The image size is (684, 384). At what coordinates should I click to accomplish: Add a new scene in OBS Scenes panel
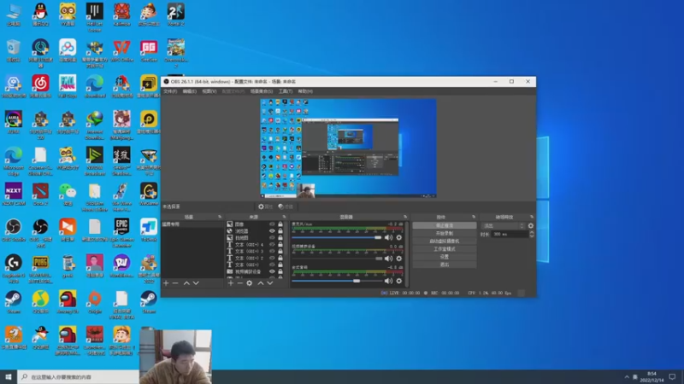pyautogui.click(x=166, y=283)
